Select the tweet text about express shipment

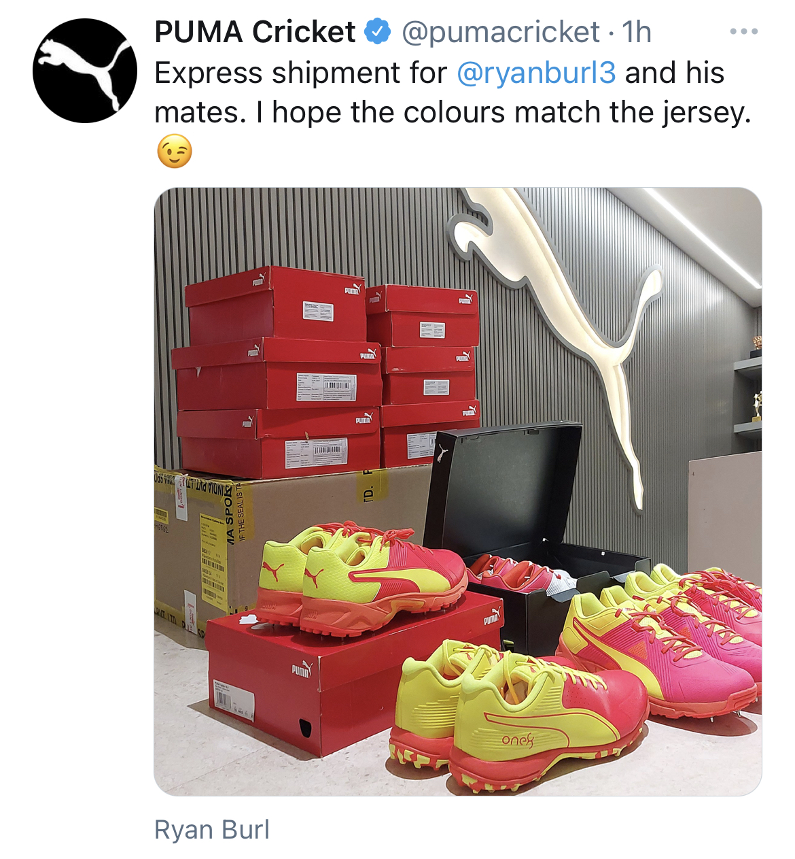(453, 92)
